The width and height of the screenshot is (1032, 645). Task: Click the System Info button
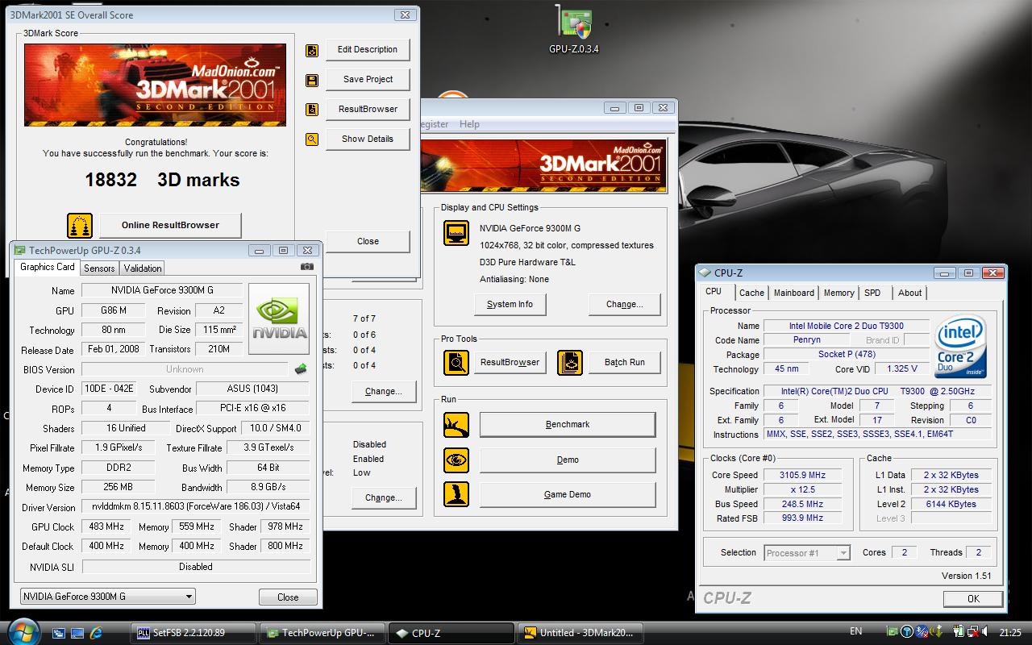tap(510, 304)
